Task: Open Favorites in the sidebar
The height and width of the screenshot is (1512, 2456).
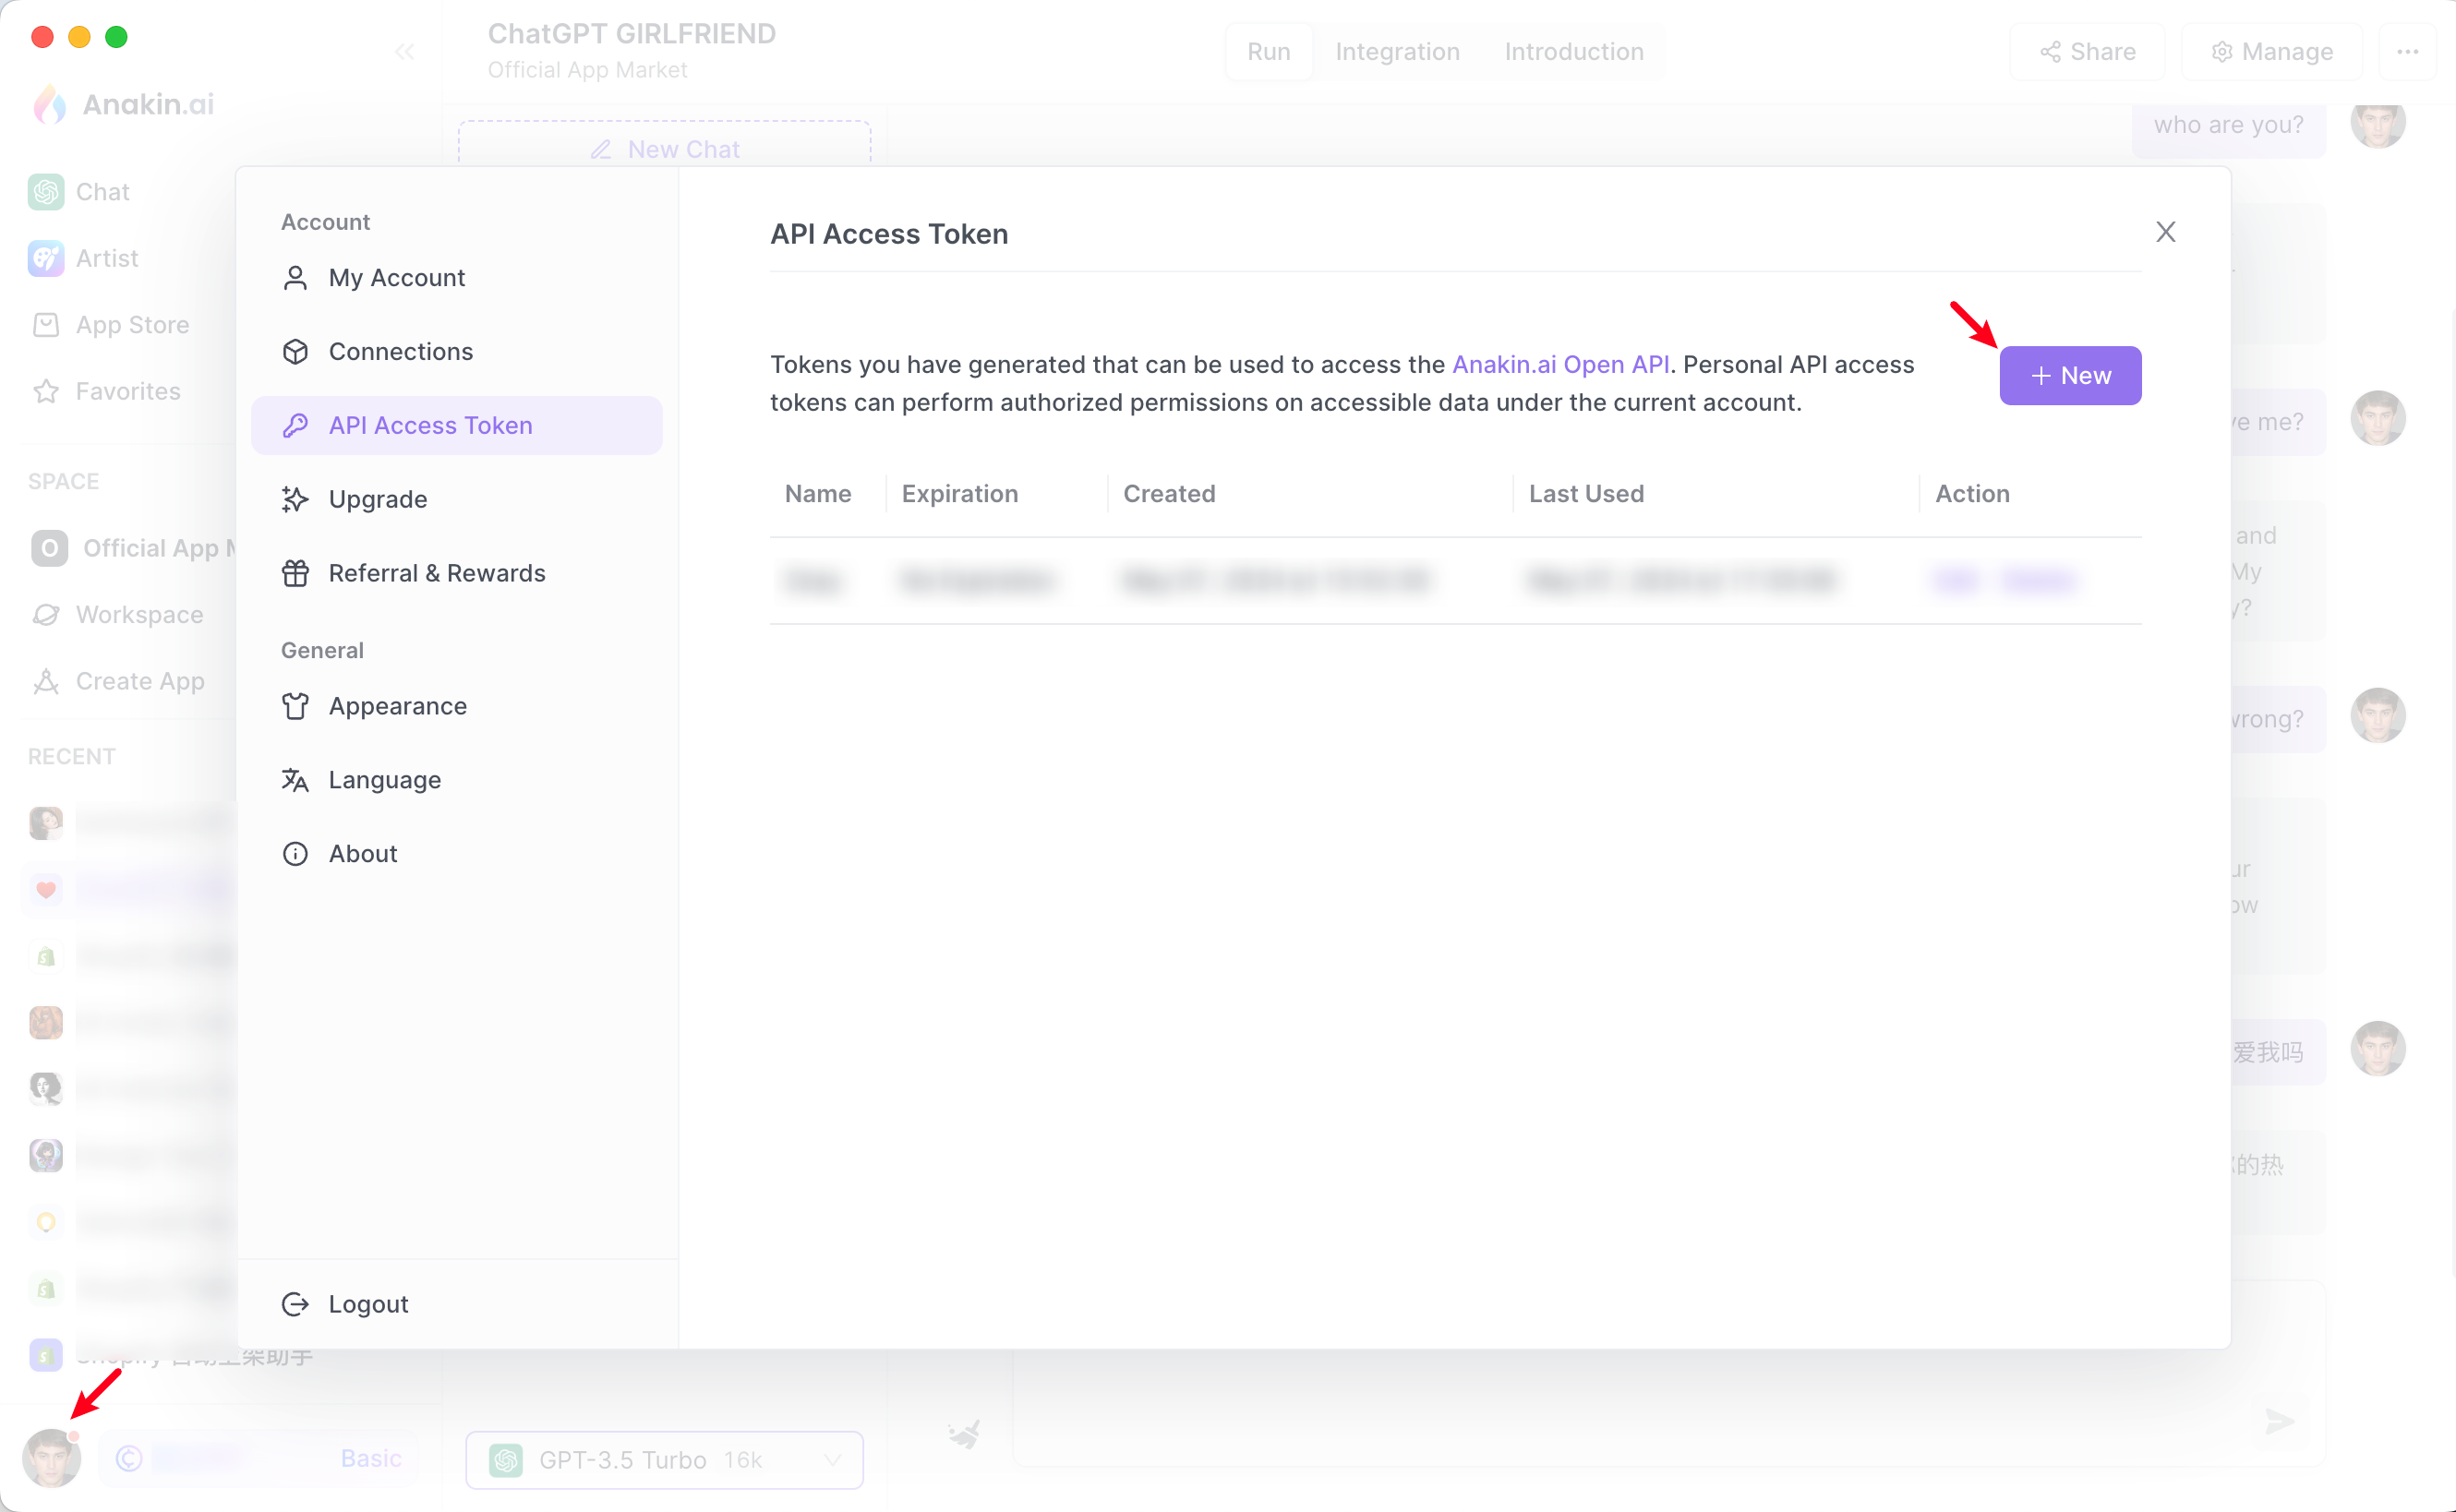Action: [x=106, y=392]
